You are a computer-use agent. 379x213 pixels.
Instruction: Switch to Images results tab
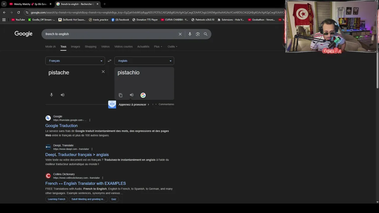click(x=76, y=46)
